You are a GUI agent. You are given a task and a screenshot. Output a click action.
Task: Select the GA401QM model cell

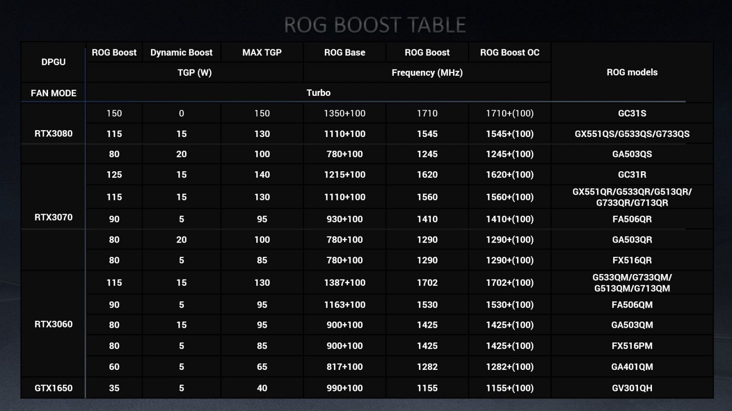coord(632,367)
